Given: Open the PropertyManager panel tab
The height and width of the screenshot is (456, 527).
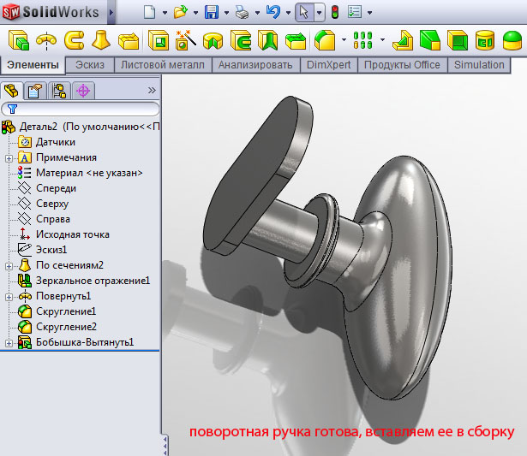Looking at the screenshot, I should (x=35, y=90).
